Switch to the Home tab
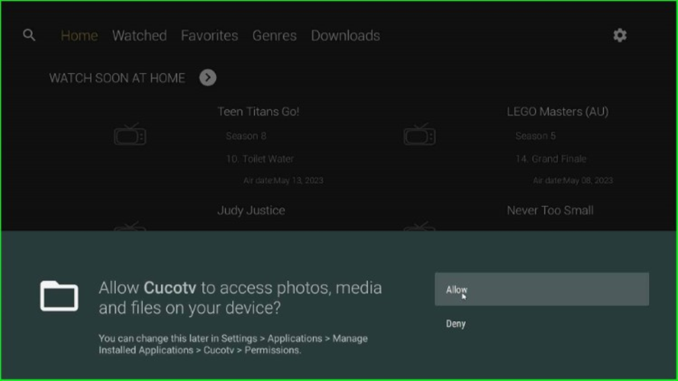678x381 pixels. pyautogui.click(x=79, y=36)
